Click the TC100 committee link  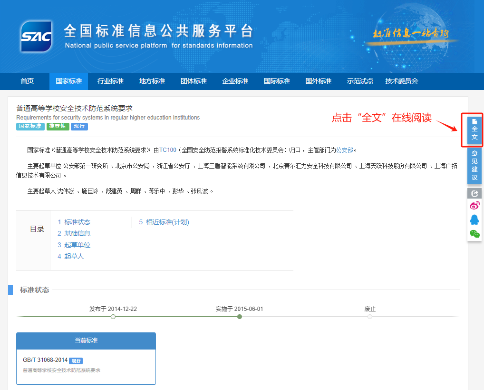[x=167, y=150]
